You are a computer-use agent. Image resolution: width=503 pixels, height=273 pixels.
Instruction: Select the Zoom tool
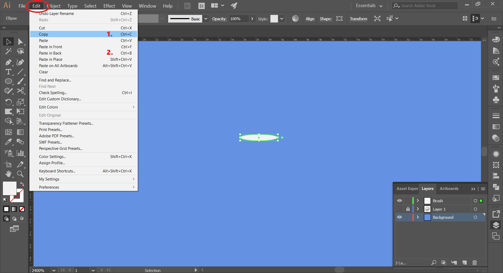coord(20,174)
